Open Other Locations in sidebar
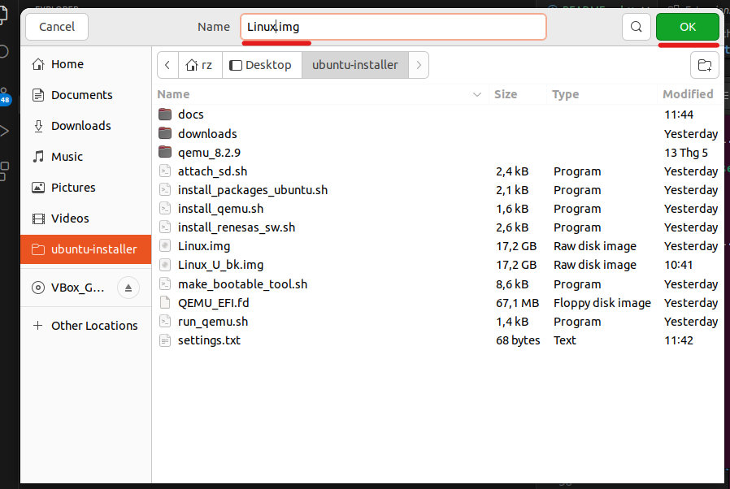 click(93, 326)
